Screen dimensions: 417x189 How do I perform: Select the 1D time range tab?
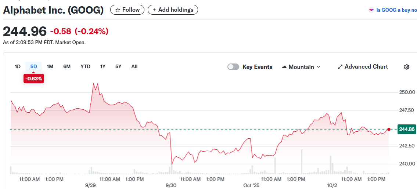pos(18,66)
